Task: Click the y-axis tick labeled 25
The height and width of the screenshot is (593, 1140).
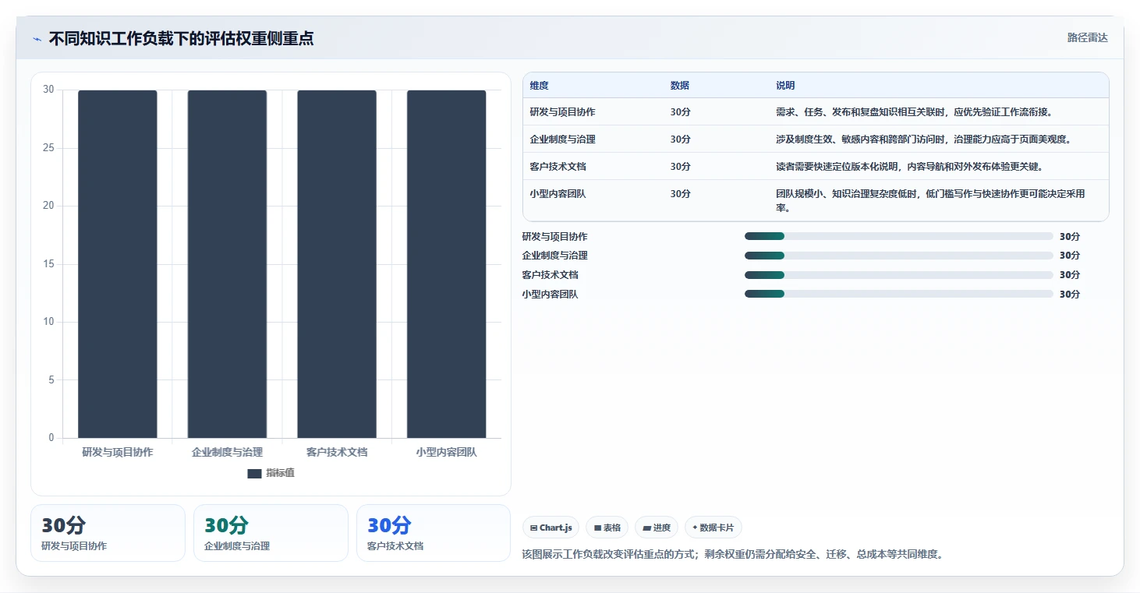Action: 48,148
